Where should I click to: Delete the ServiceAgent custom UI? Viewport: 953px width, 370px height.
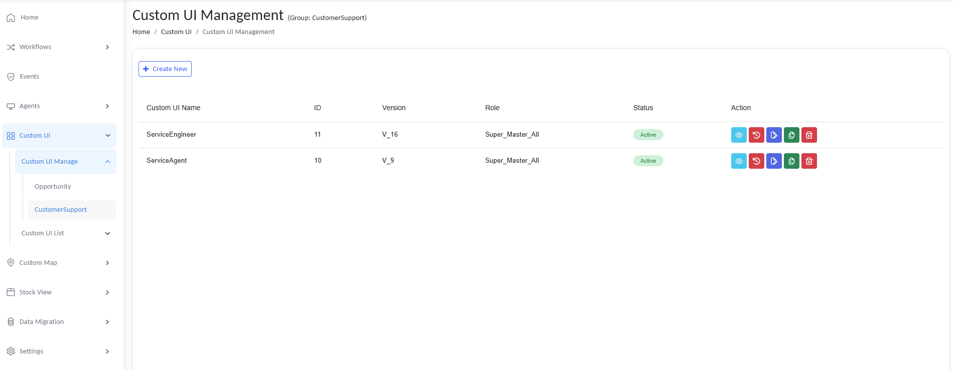[809, 161]
